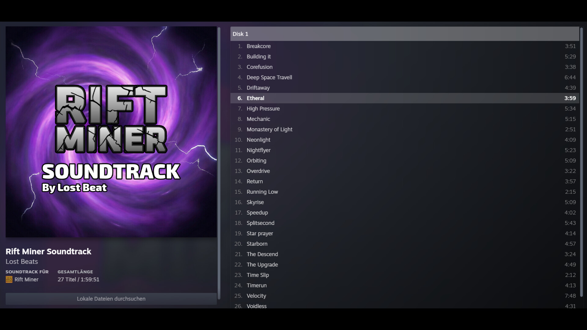Select track 25 Velocity
This screenshot has width=587, height=330.
(x=256, y=296)
